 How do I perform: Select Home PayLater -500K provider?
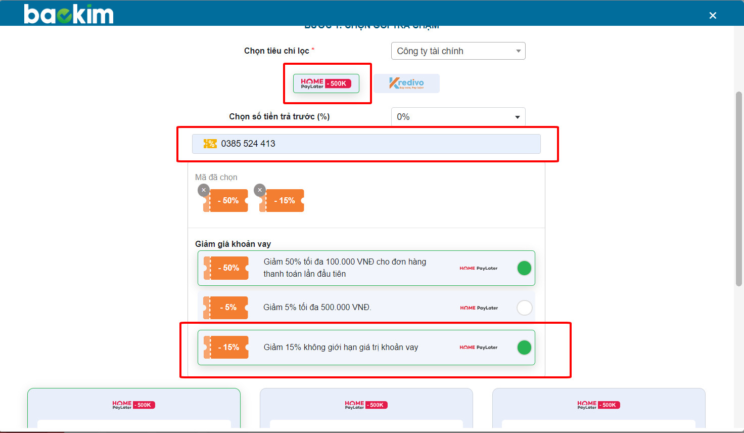[326, 83]
